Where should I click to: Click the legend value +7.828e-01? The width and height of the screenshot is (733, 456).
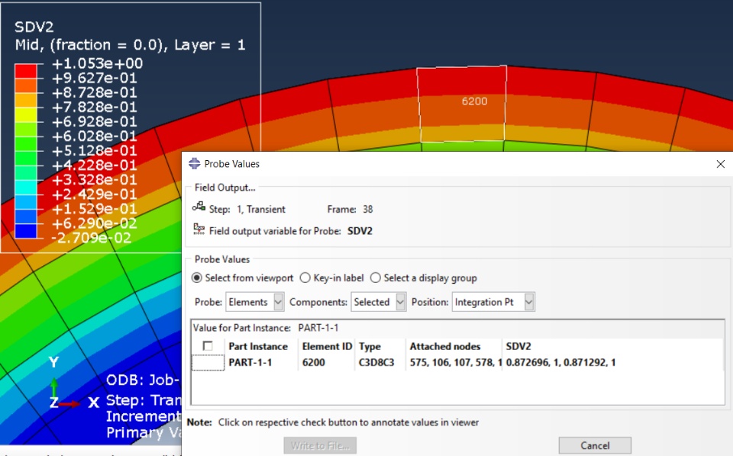[95, 107]
